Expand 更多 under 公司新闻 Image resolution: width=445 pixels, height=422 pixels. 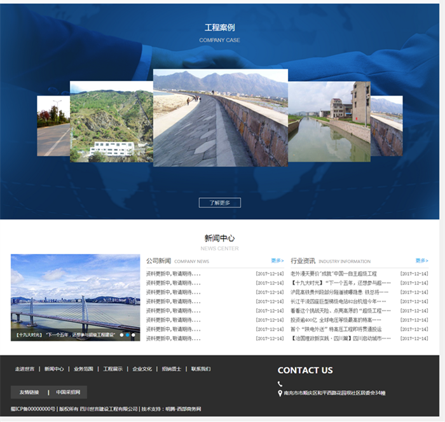(277, 260)
